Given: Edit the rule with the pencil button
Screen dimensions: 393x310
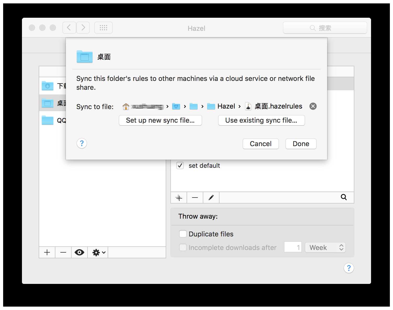Looking at the screenshot, I should (x=211, y=198).
